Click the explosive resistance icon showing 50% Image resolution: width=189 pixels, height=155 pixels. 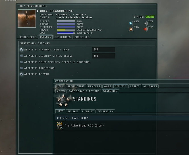point(131,29)
